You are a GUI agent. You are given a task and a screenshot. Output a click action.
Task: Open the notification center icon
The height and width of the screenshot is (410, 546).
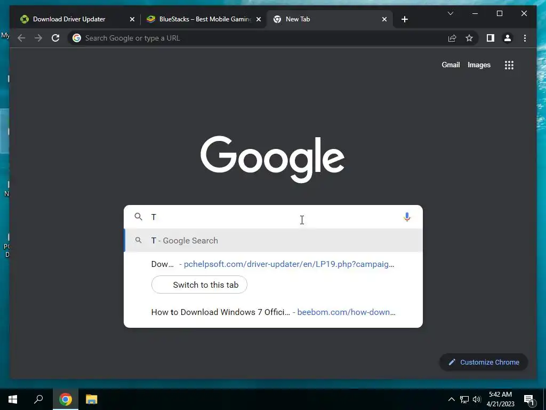click(x=529, y=399)
